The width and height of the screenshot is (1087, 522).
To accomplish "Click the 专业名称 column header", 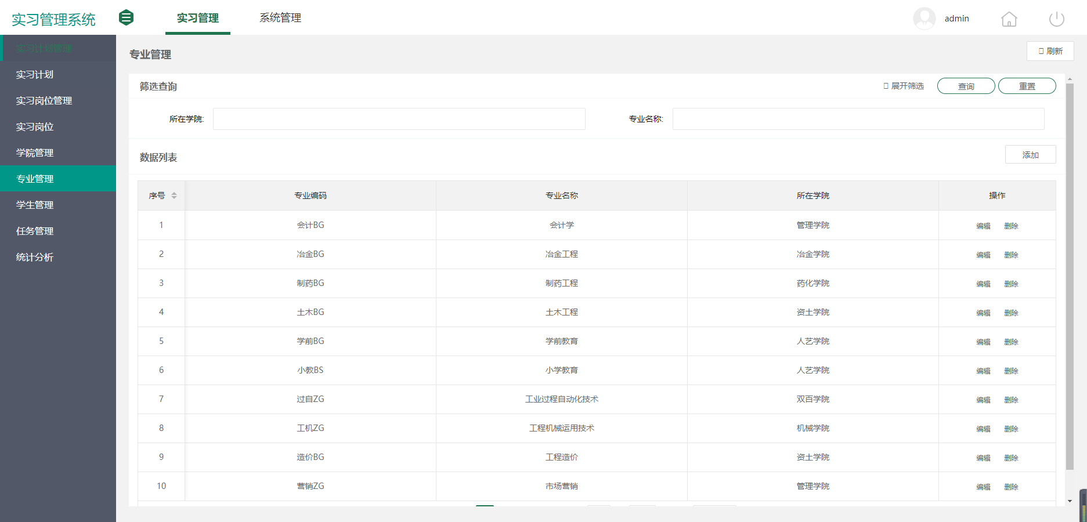I will [x=562, y=195].
